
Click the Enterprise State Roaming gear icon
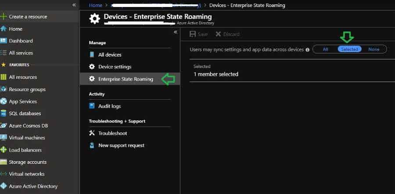92,79
